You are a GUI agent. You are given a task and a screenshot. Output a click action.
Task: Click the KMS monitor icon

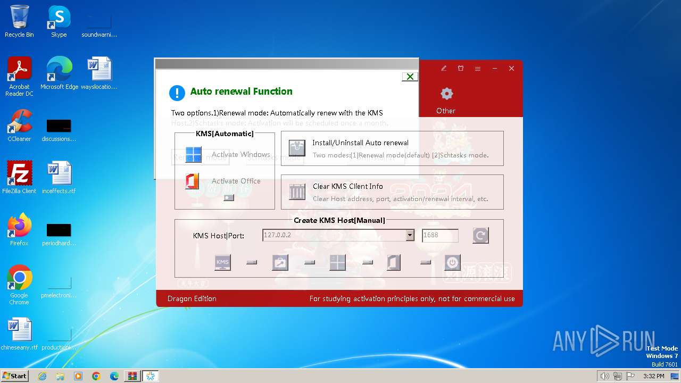pyautogui.click(x=222, y=262)
